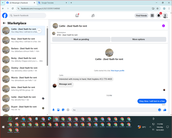Open the Friends icon in top navigation
Image resolution: width=172 pixels, height=138 pixels.
[x=93, y=16]
